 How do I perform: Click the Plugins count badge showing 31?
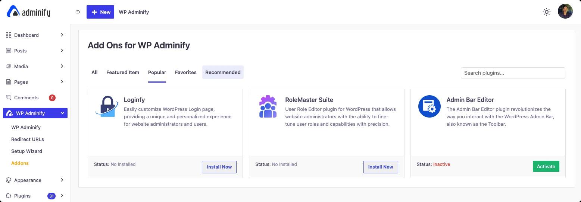(x=51, y=196)
